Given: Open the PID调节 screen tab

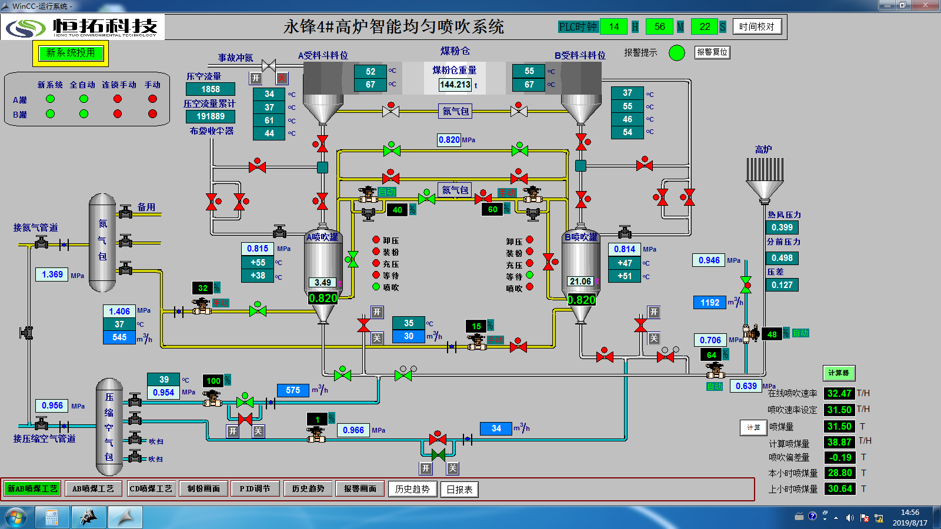Looking at the screenshot, I should tap(255, 488).
